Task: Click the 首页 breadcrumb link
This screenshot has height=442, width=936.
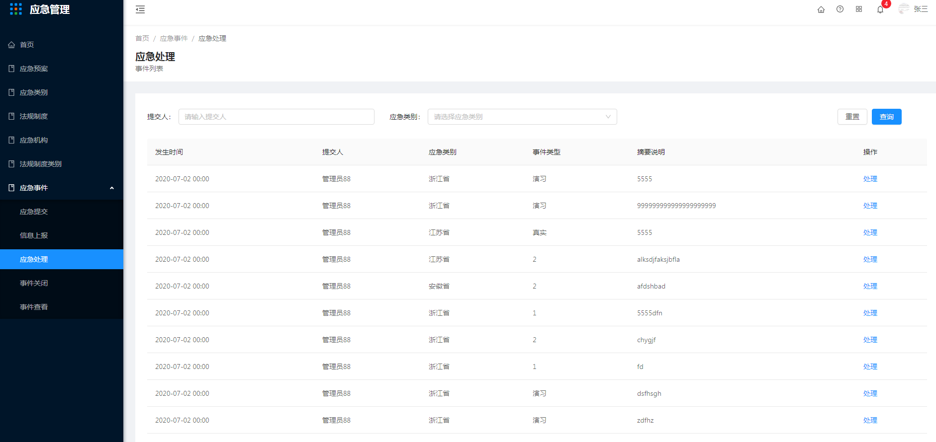Action: pos(142,38)
